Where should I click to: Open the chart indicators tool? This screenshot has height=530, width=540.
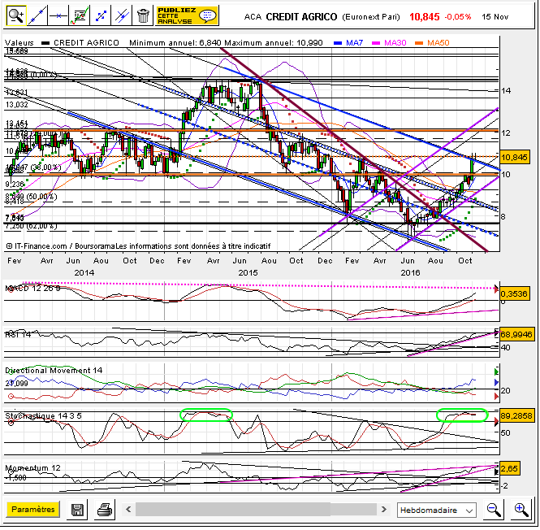pyautogui.click(x=80, y=15)
